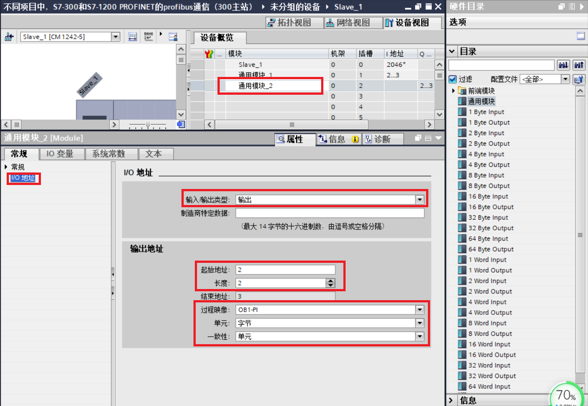Select 通用模块_2 row in device overview
588x406 pixels.
[x=311, y=86]
